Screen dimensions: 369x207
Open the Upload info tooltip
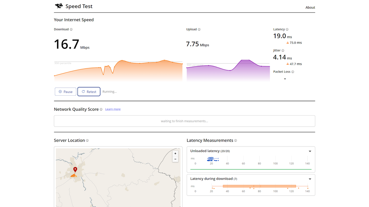click(x=199, y=29)
